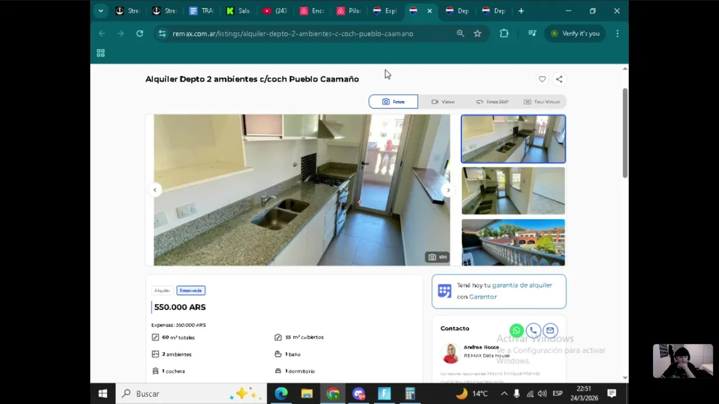719x404 pixels.
Task: Switch to the Pilar browser tab
Action: coord(349,11)
